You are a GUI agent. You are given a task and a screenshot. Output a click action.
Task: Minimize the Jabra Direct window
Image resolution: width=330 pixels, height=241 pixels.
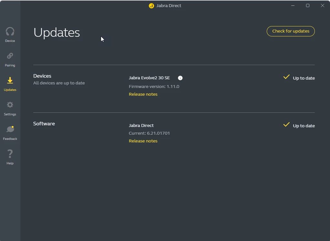point(293,6)
